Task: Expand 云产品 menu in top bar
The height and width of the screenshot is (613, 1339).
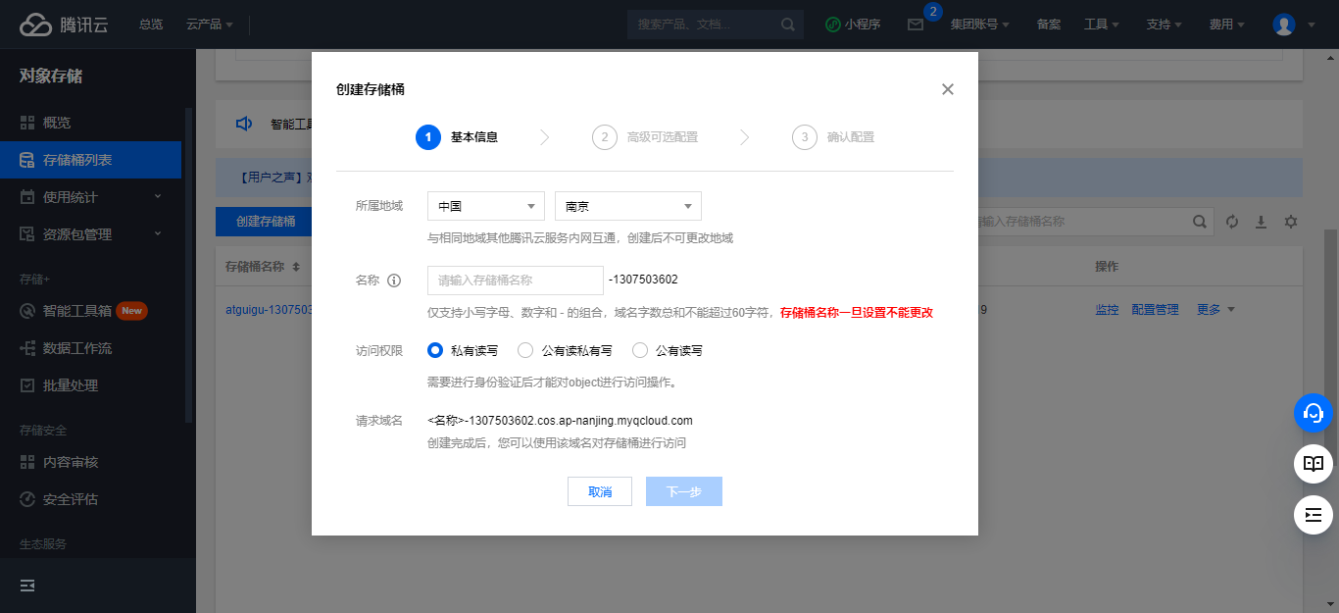Action: tap(210, 24)
